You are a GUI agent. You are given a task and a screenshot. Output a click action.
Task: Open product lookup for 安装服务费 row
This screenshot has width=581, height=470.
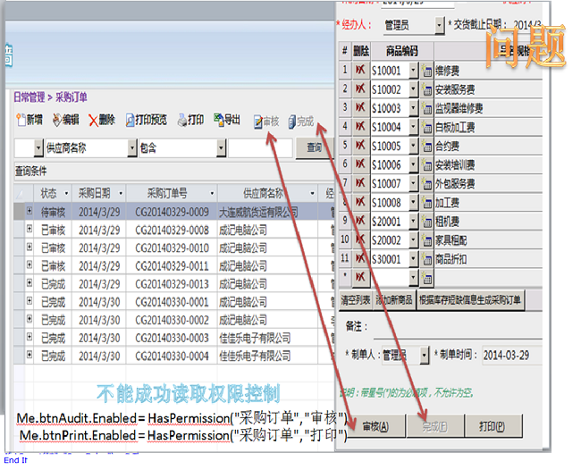point(427,89)
